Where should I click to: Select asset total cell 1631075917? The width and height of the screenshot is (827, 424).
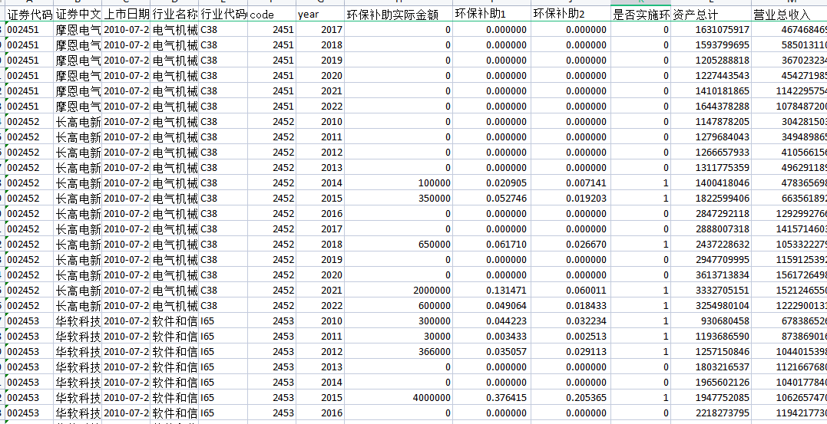coord(712,29)
